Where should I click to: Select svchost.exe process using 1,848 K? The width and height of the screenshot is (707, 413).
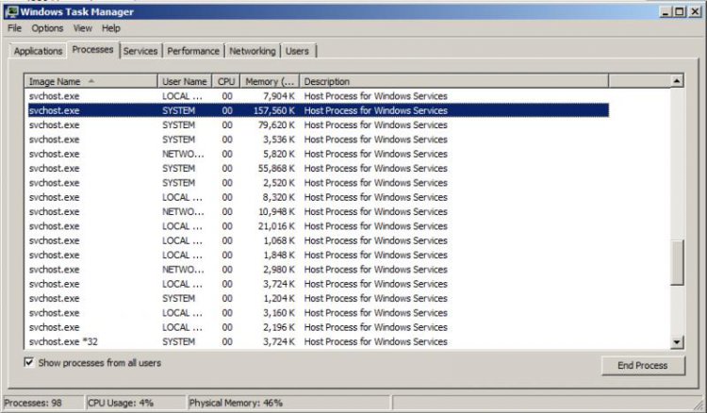319,255
